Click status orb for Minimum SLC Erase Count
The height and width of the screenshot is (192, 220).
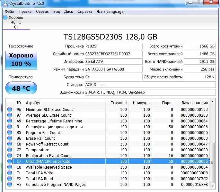[10, 109]
